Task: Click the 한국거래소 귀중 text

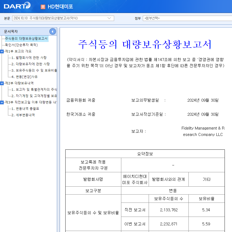Action: [x=81, y=114]
